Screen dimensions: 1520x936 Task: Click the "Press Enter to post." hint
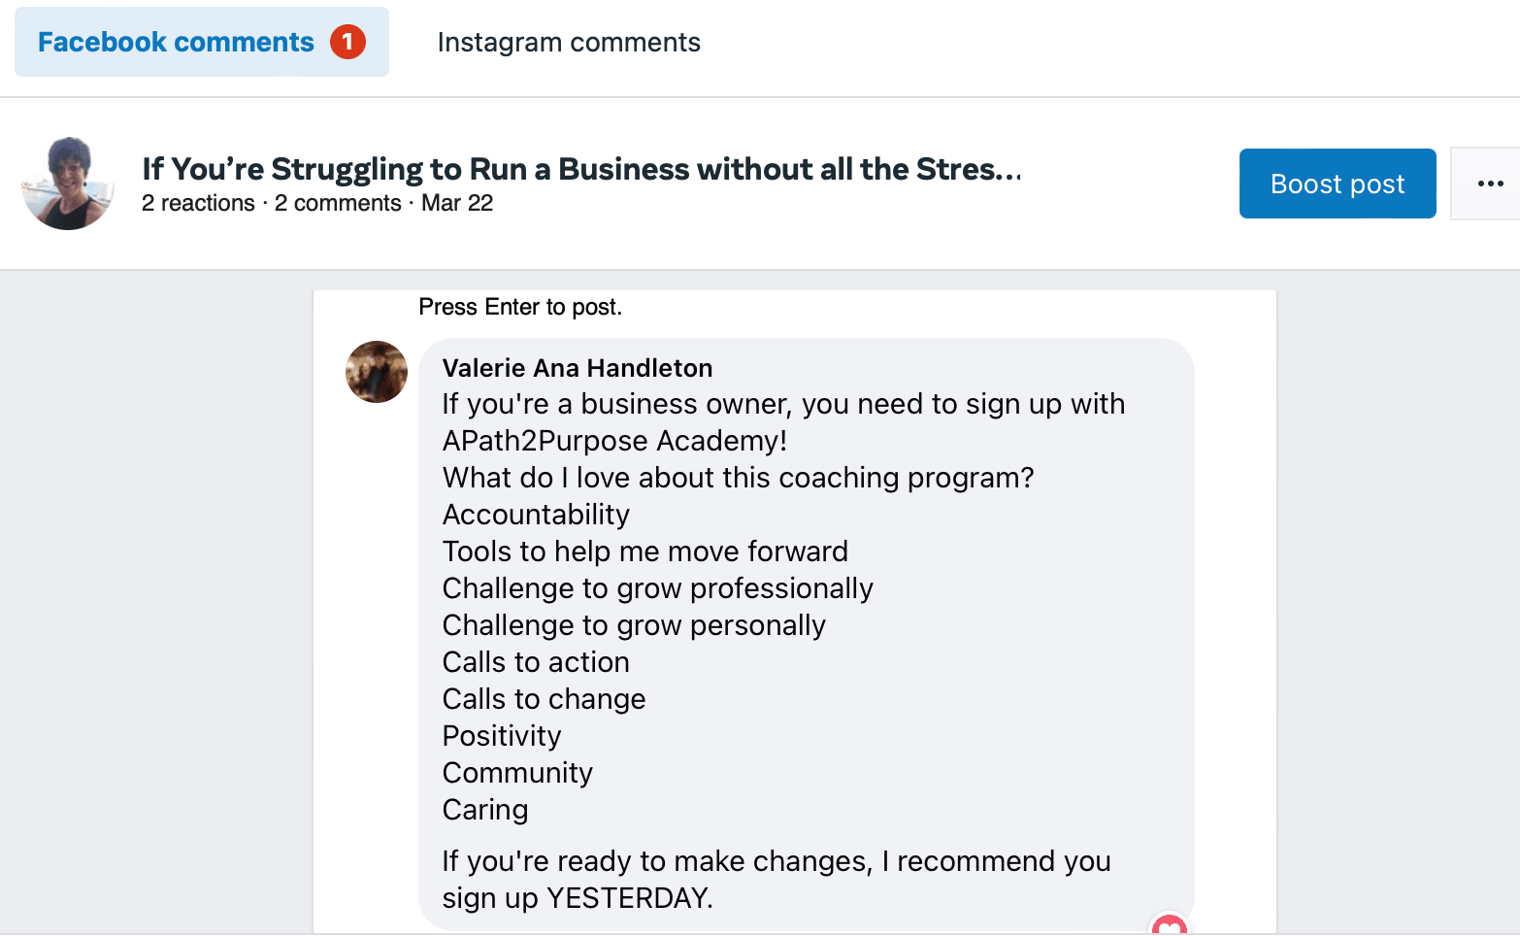click(x=520, y=307)
